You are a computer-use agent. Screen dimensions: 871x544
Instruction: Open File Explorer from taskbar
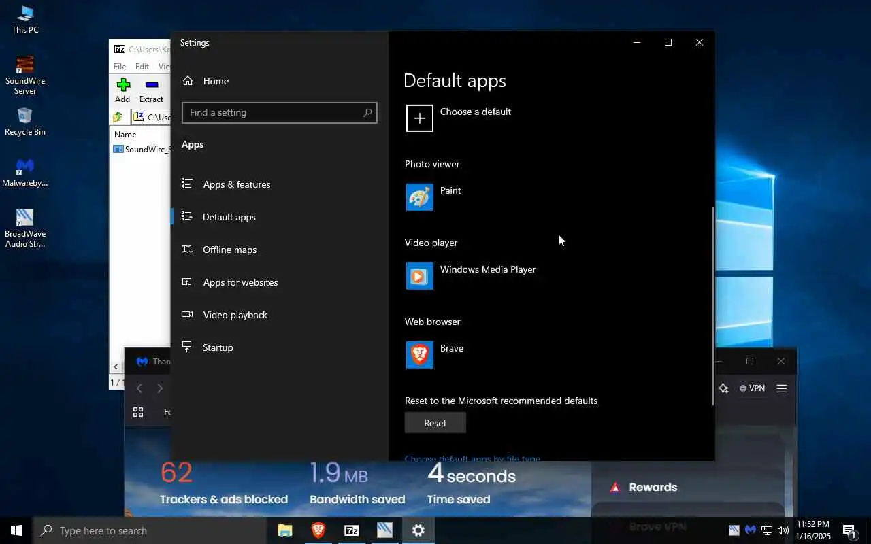284,530
